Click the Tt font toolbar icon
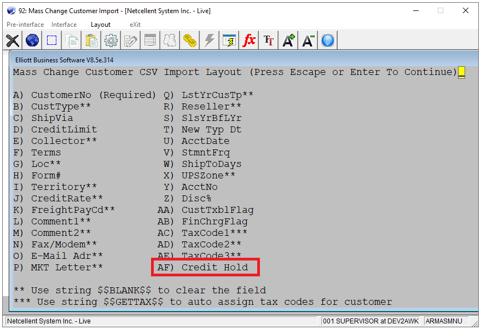481x330 pixels. tap(269, 40)
